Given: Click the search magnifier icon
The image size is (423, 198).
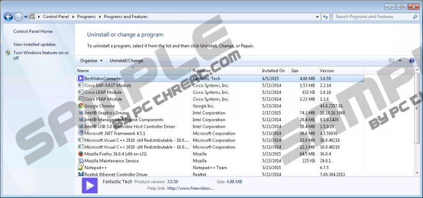Looking at the screenshot, I should [x=415, y=16].
